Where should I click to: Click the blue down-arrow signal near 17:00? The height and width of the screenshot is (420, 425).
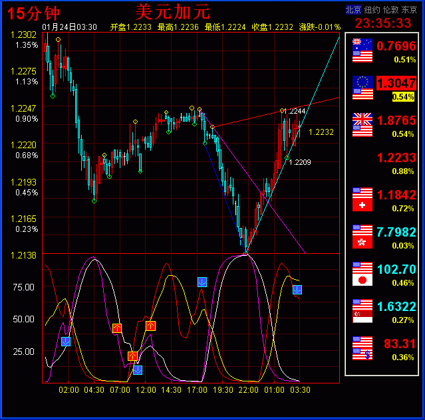coord(202,282)
